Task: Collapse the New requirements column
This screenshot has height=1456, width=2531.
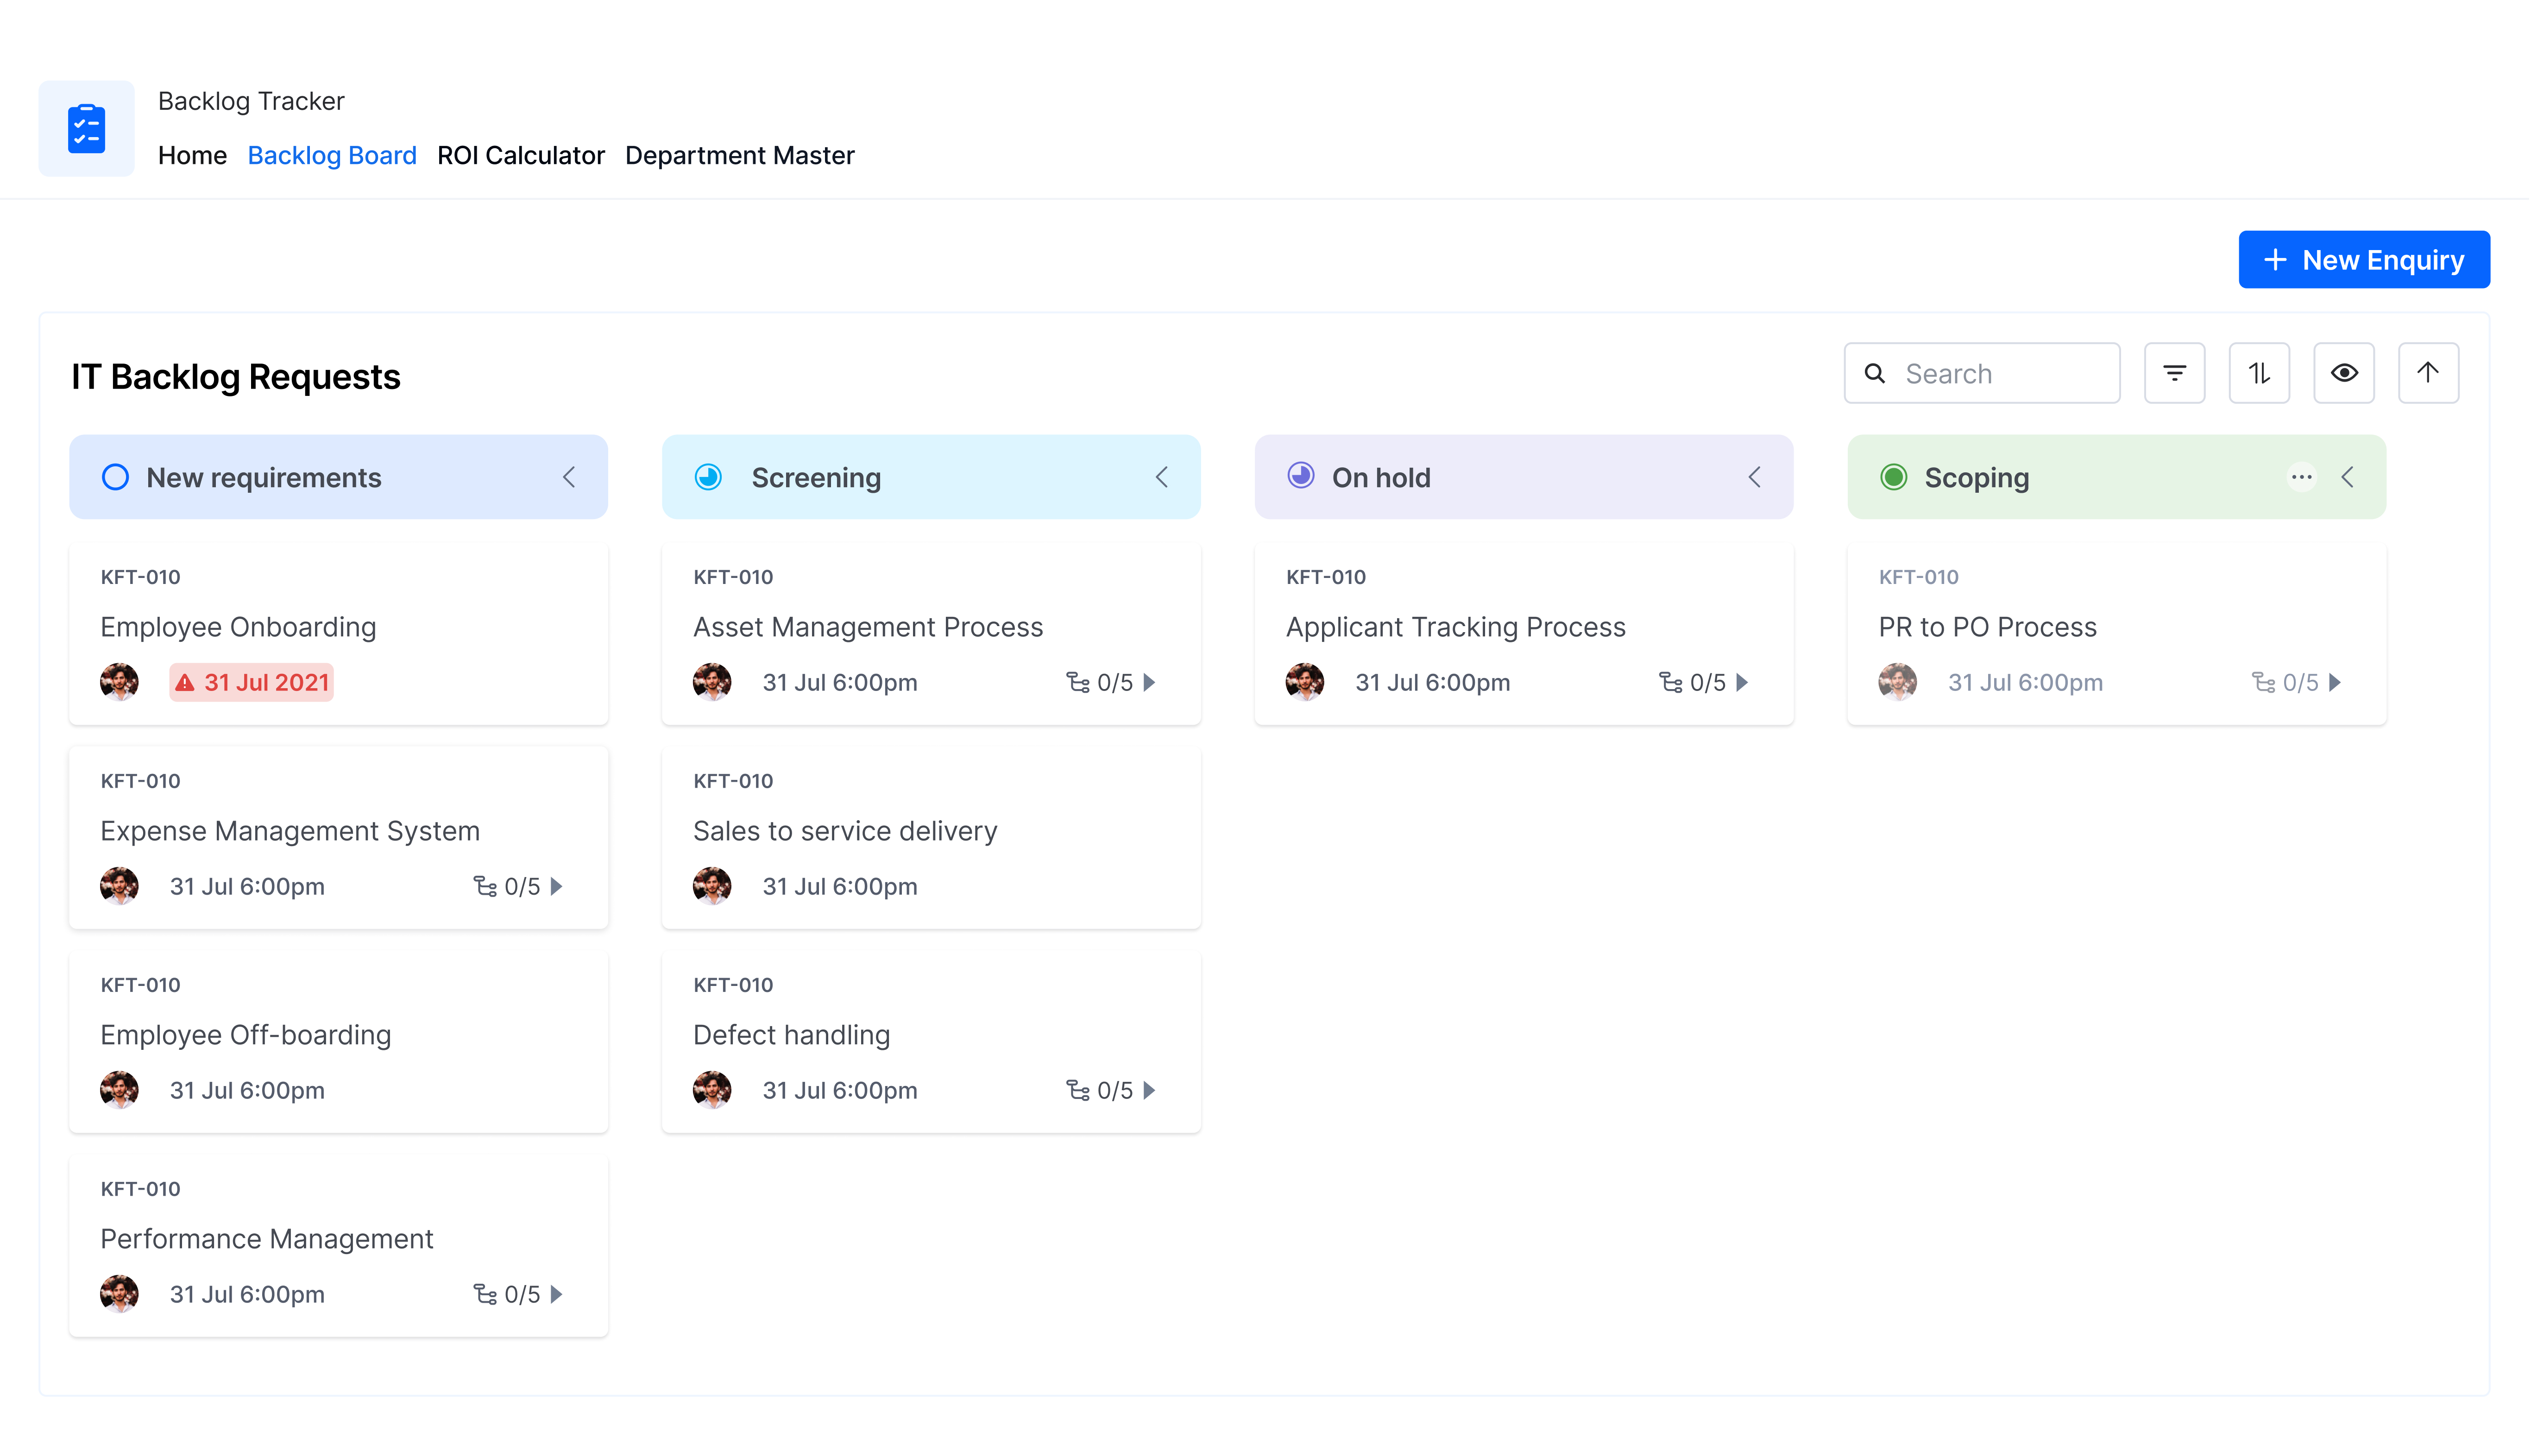Action: coord(569,477)
